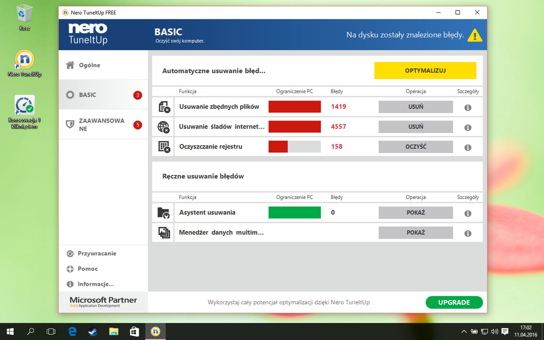Image resolution: width=544 pixels, height=340 pixels.
Task: Open Windows Store from the taskbar
Action: [134, 331]
